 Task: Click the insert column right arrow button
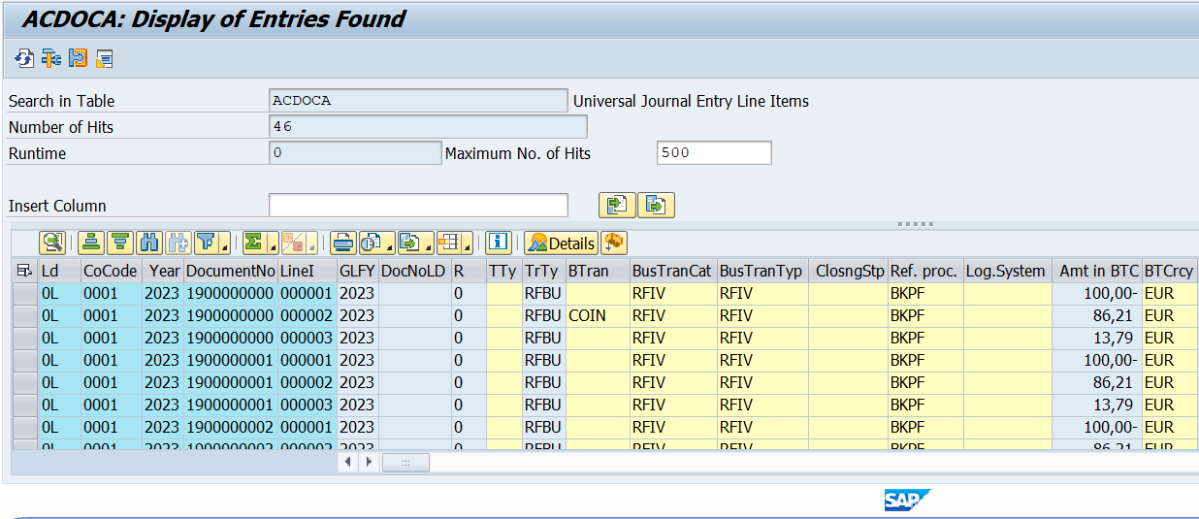pyautogui.click(x=657, y=205)
